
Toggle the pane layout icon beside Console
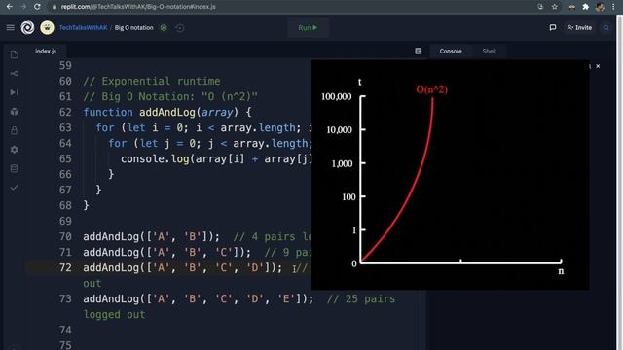[419, 51]
